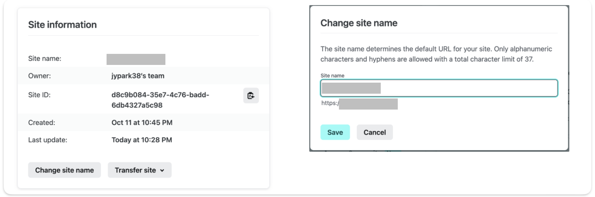
Task: Save the new site name
Action: coord(335,132)
